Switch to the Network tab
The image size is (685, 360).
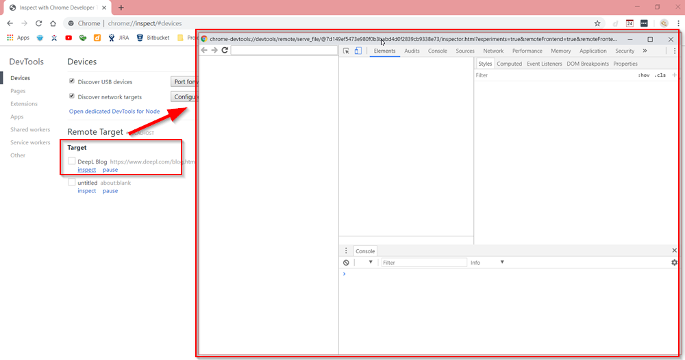tap(493, 51)
